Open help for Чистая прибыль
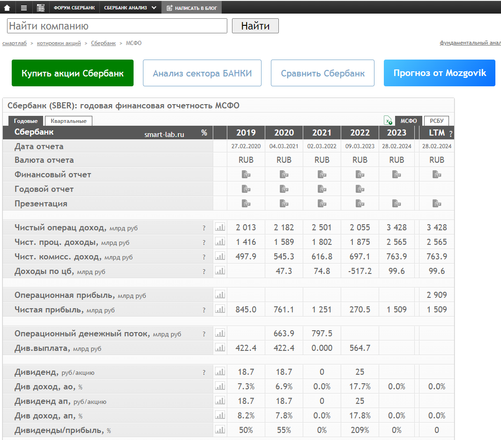This screenshot has width=501, height=440. coord(204,310)
